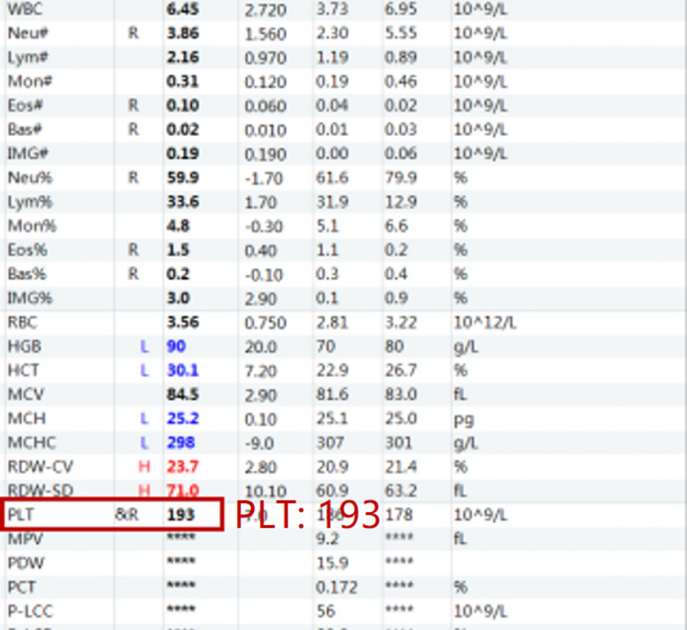Select the RBC unit 10^12/L cell
This screenshot has height=630, width=687.
coord(485,322)
